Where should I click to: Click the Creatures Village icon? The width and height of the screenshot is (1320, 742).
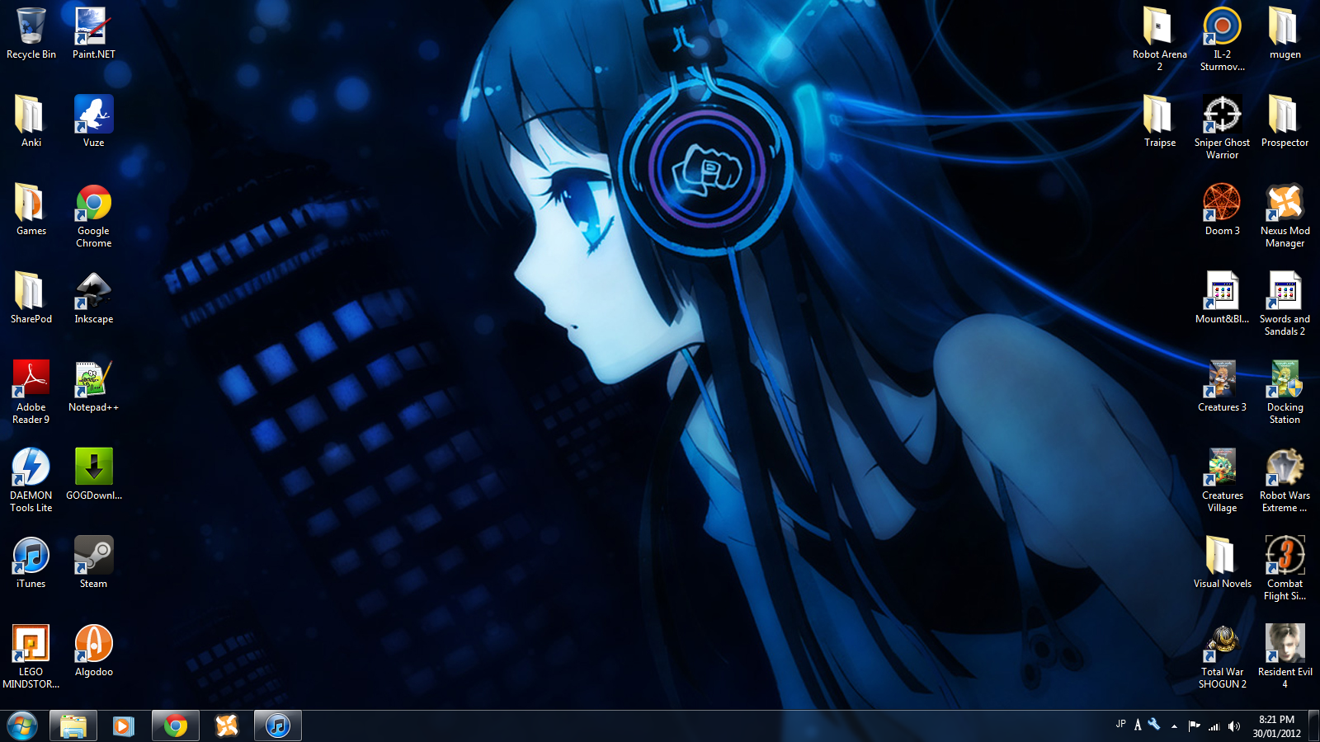[x=1222, y=480]
